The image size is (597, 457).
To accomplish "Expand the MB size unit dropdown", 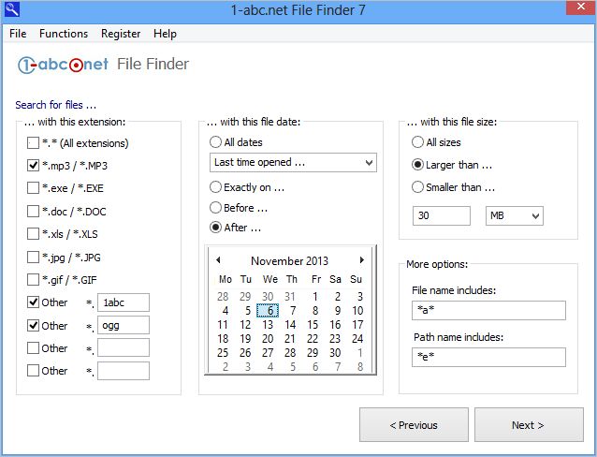I will pos(514,216).
